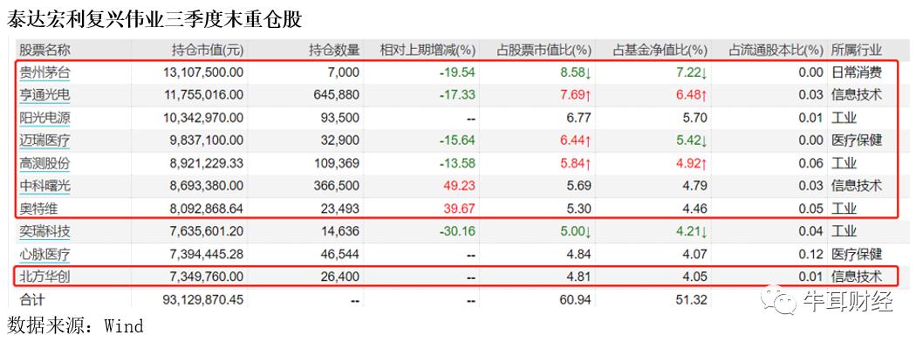Click the 占流通股本比(%) column header
The height and width of the screenshot is (342, 923).
[776, 51]
